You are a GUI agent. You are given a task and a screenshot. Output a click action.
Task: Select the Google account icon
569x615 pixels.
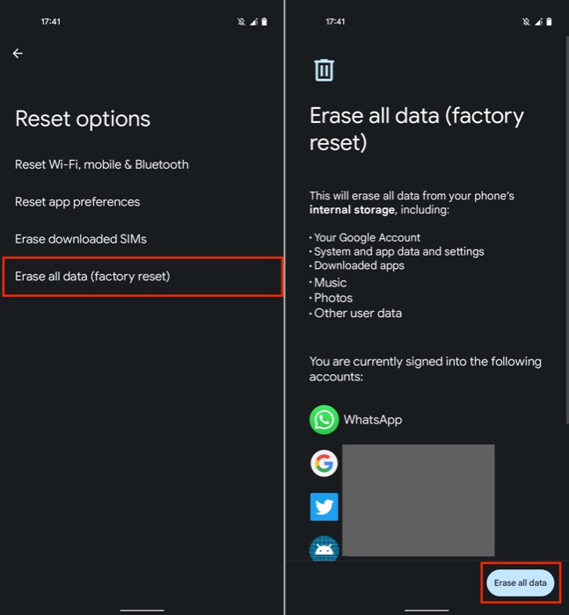(324, 463)
